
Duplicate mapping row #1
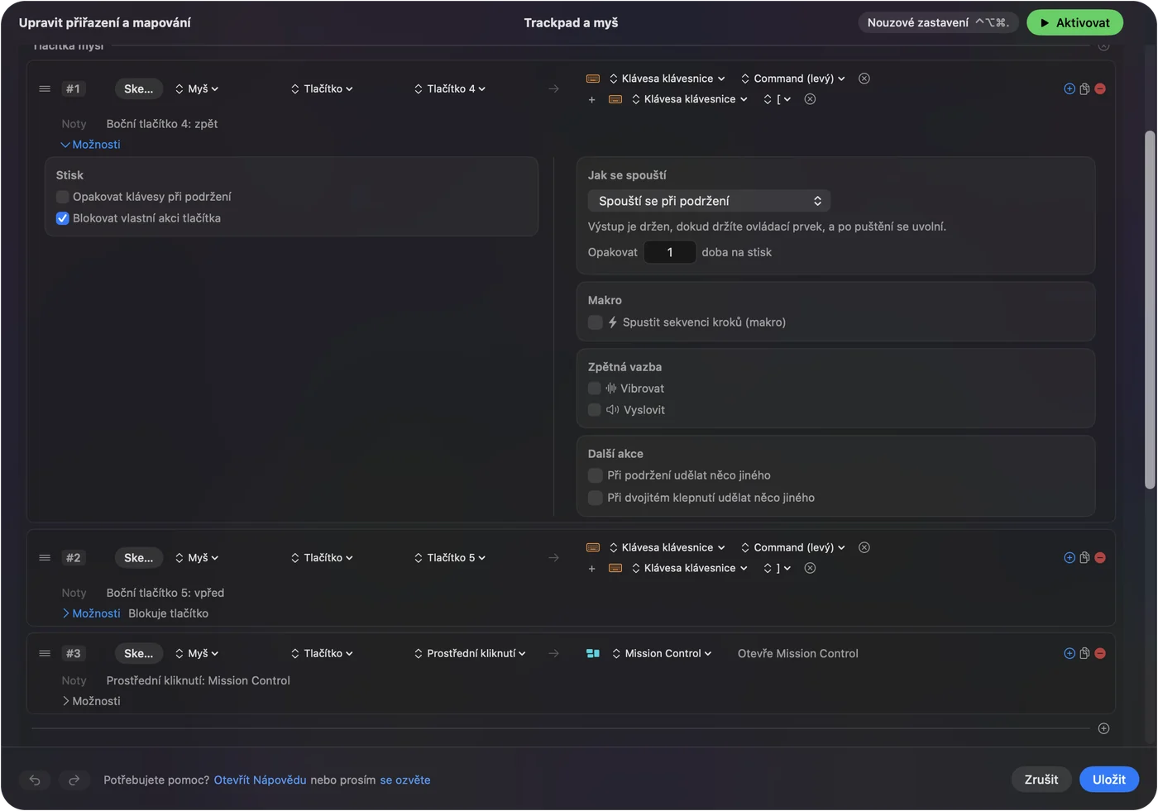[1084, 88]
